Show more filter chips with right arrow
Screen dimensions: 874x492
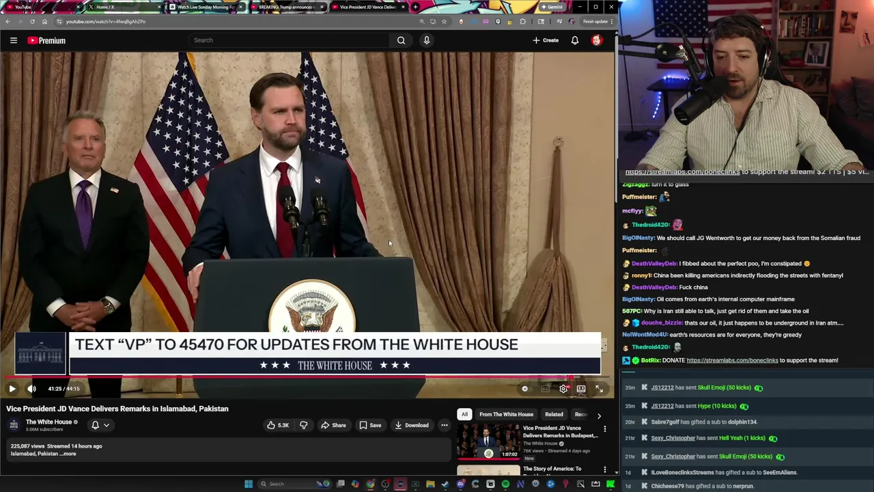pyautogui.click(x=599, y=415)
